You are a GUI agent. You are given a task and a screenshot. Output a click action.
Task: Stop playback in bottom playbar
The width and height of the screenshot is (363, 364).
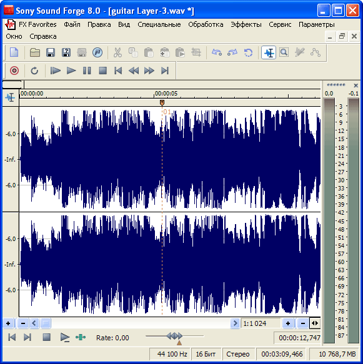coord(47,337)
